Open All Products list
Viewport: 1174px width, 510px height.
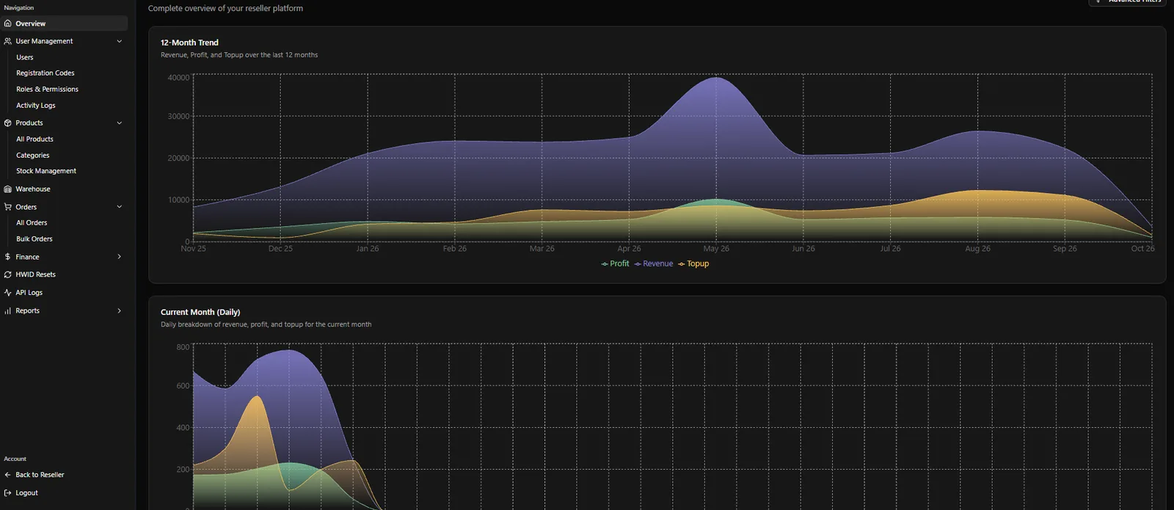click(x=34, y=139)
